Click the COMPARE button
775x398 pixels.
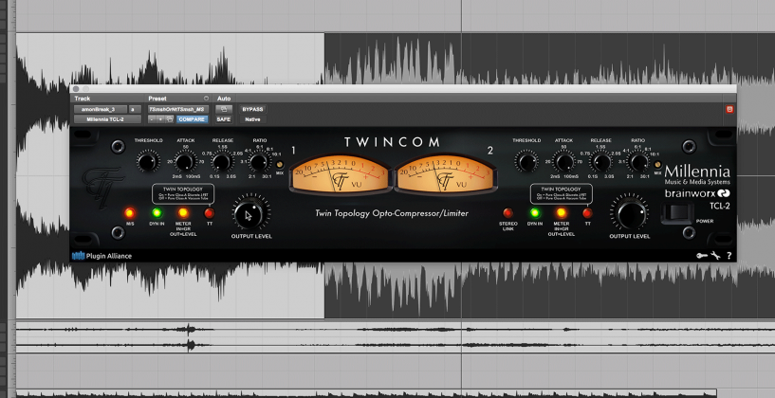click(x=193, y=119)
